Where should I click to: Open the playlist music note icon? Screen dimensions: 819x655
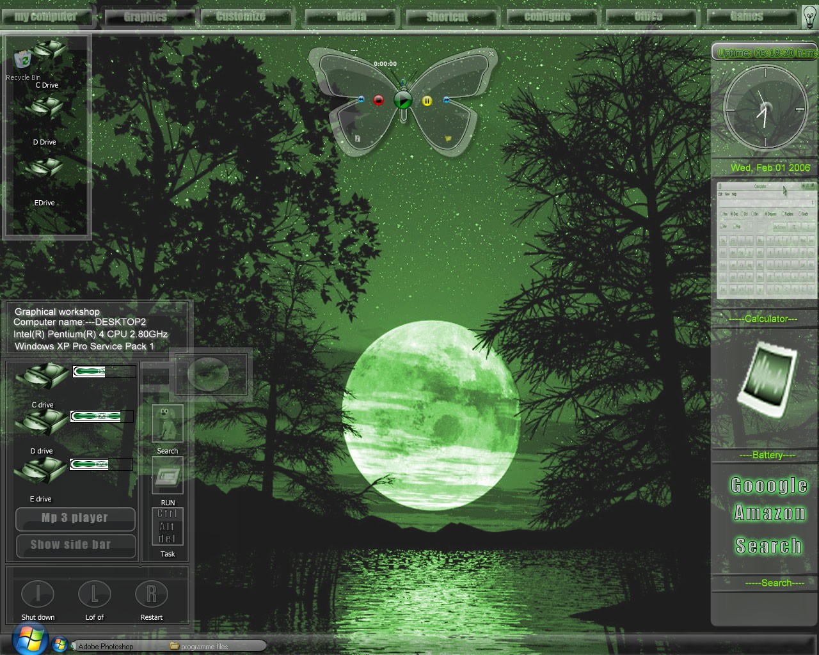(358, 138)
